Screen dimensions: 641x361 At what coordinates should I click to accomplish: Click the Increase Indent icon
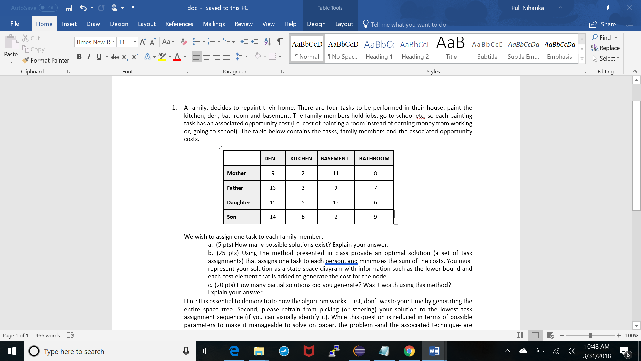254,42
